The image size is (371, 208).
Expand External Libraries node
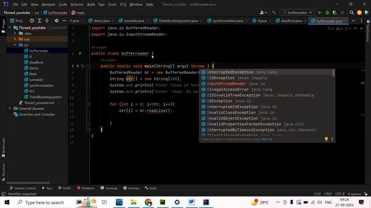10,109
